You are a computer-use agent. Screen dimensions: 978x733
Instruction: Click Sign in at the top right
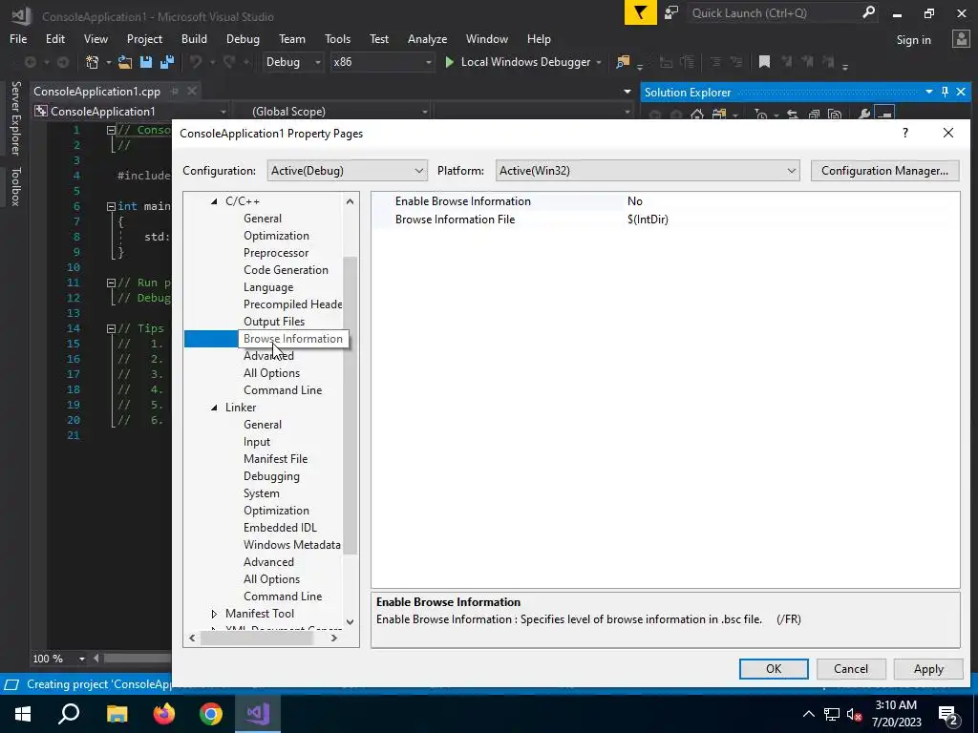tap(913, 40)
